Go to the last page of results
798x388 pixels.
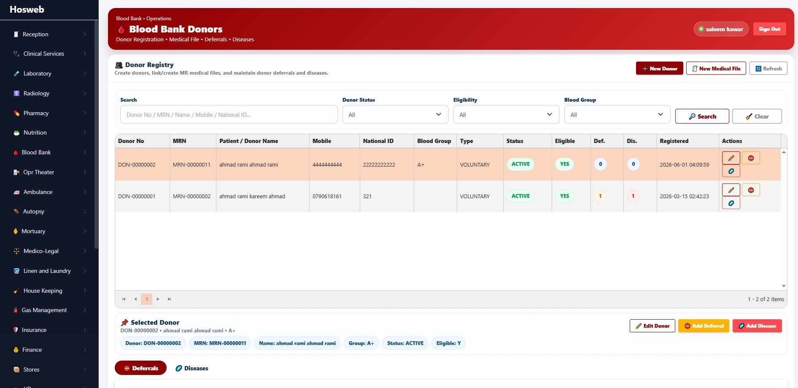pyautogui.click(x=170, y=299)
